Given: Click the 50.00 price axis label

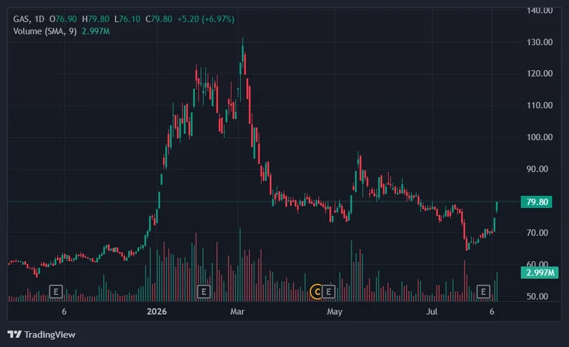Looking at the screenshot, I should tap(538, 296).
